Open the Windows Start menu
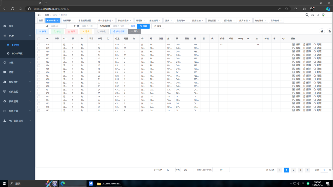333x187 pixels. (4, 184)
